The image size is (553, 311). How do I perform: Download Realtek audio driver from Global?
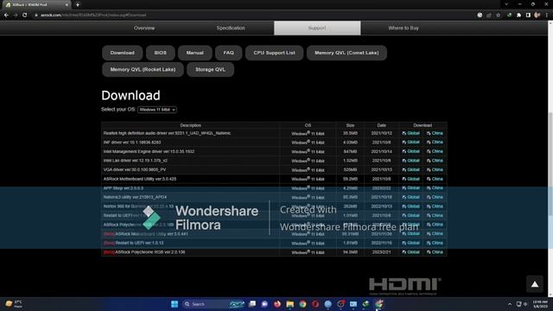click(411, 133)
